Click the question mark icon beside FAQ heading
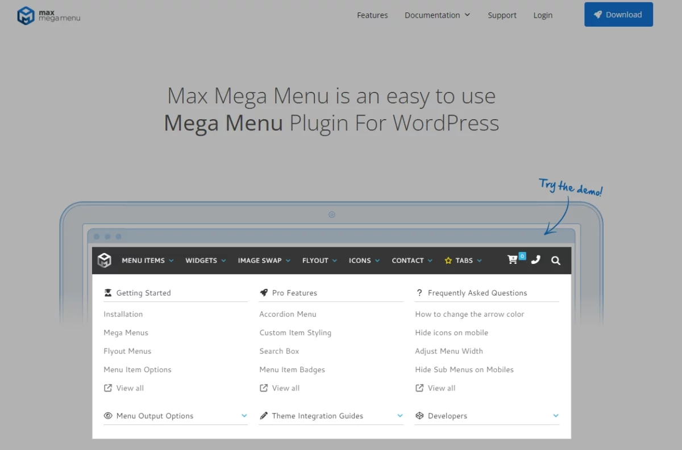The image size is (682, 450). pyautogui.click(x=419, y=293)
